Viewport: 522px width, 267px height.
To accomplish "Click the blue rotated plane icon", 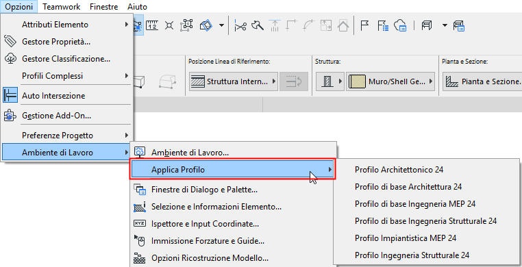I will click(x=206, y=25).
